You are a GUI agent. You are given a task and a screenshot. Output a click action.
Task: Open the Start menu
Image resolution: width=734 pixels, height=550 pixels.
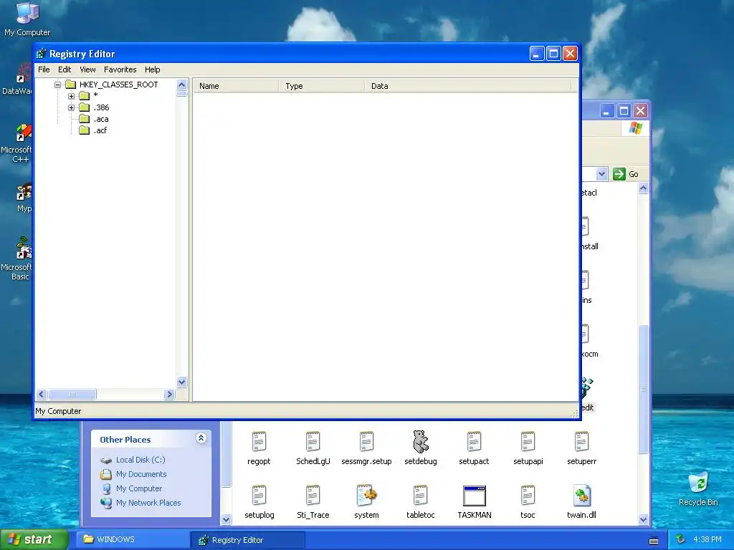(34, 539)
